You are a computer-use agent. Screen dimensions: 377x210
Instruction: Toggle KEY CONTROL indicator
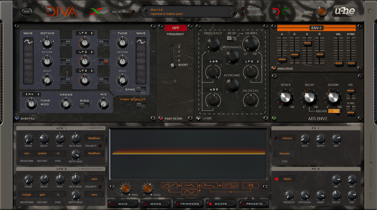point(243,15)
